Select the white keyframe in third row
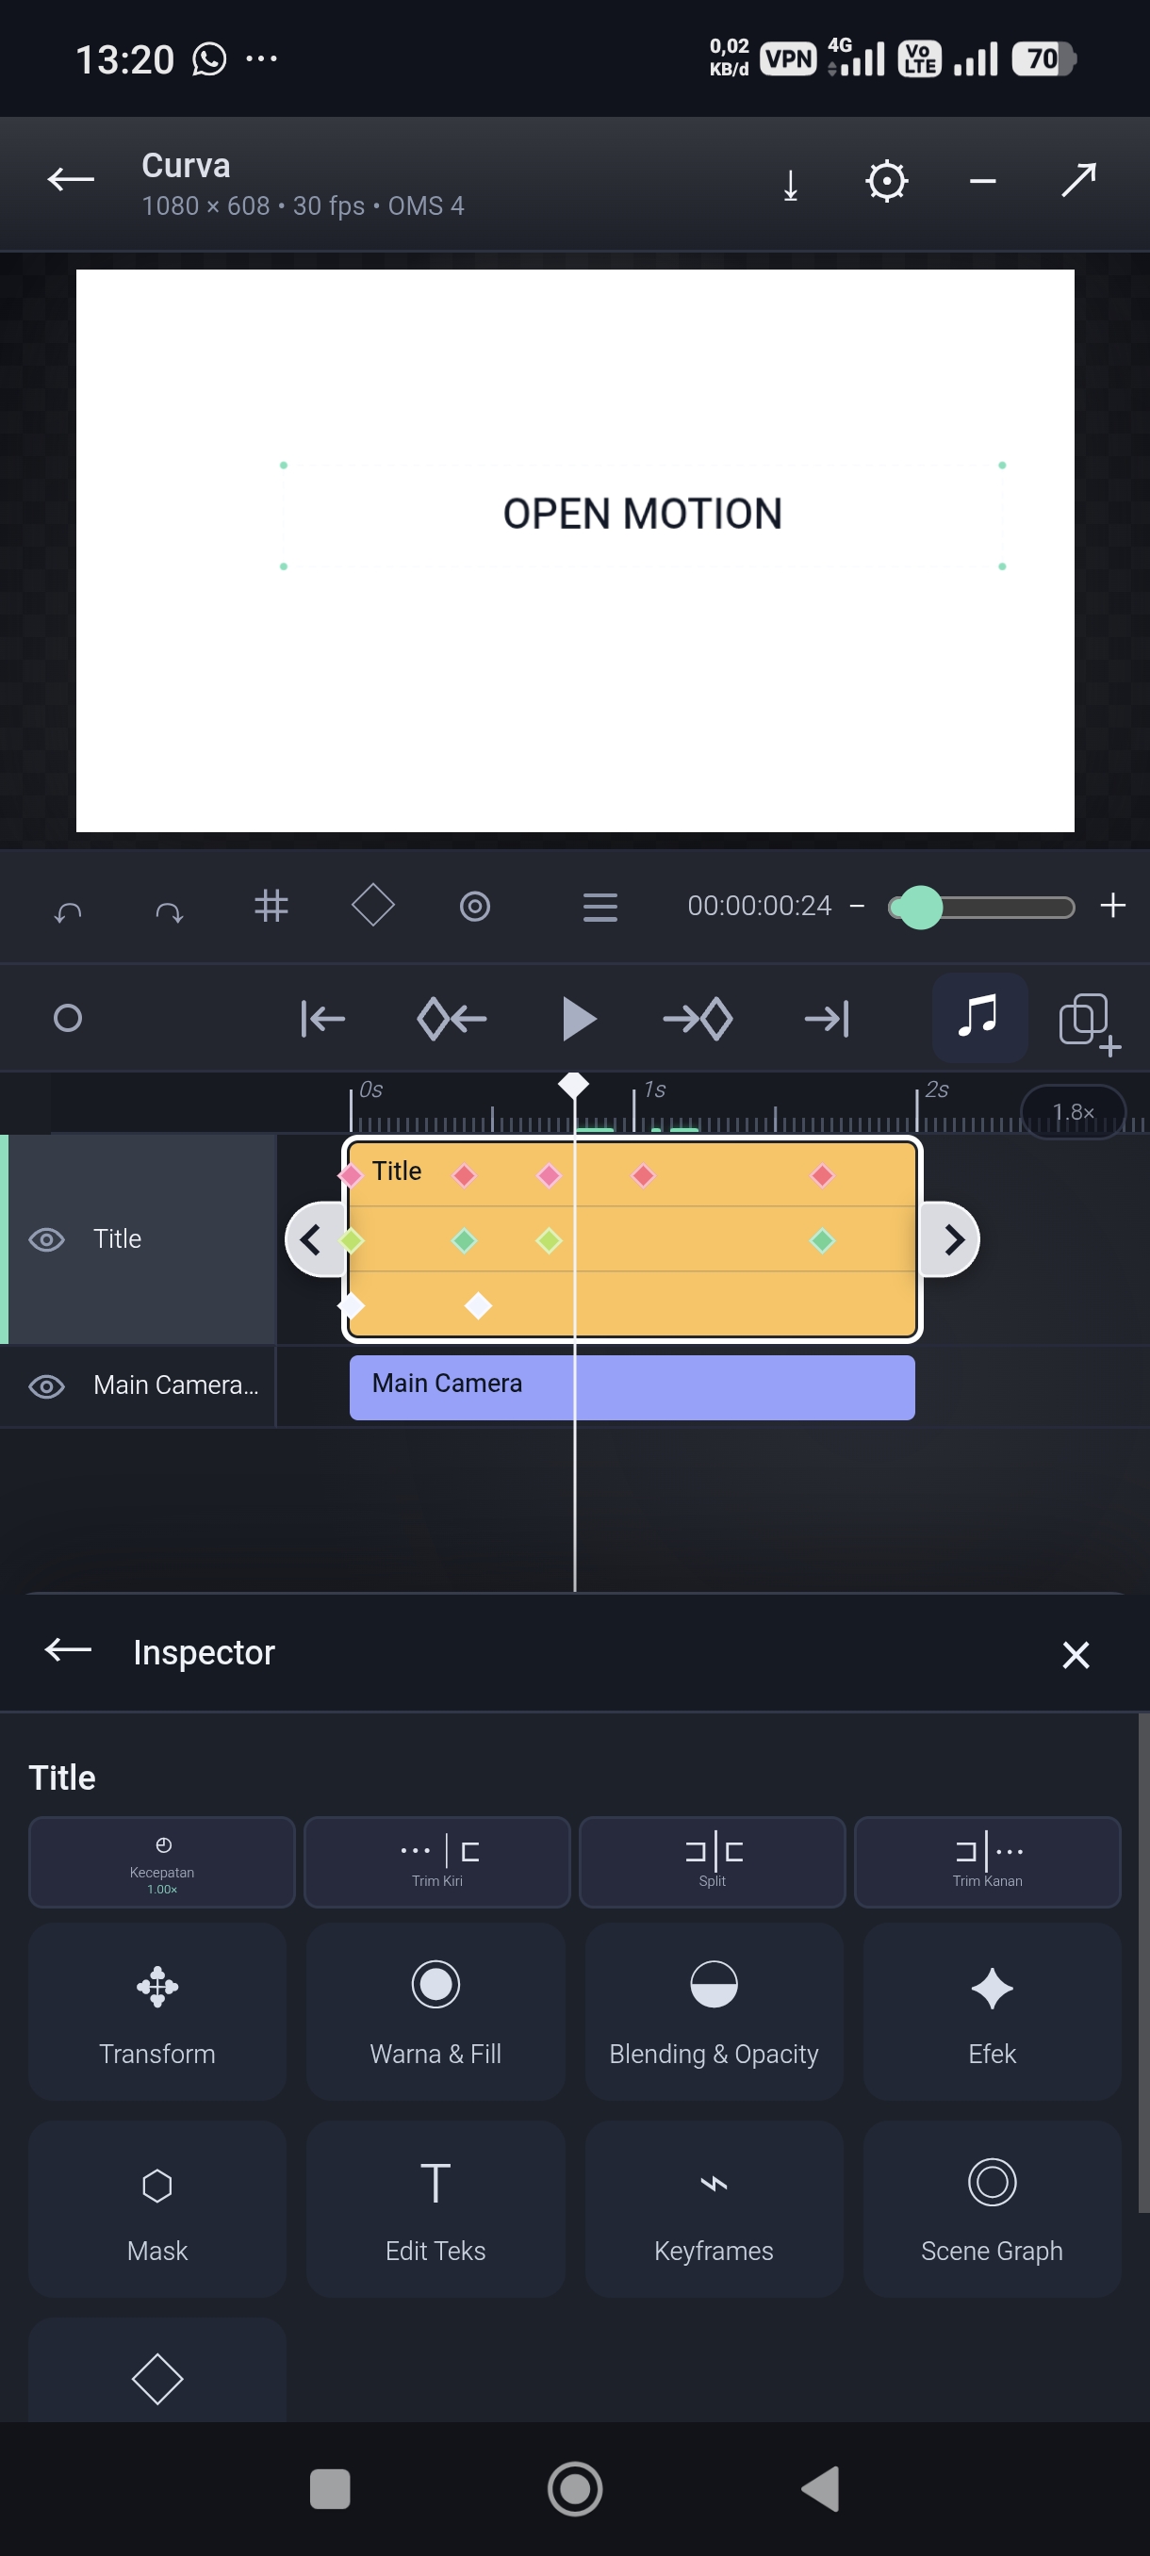This screenshot has width=1150, height=2556. click(478, 1305)
